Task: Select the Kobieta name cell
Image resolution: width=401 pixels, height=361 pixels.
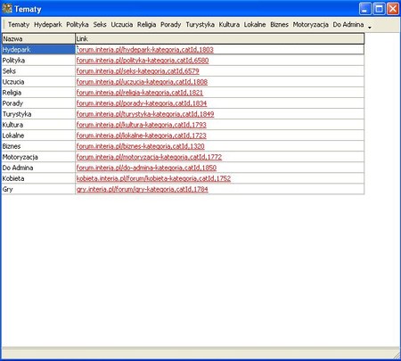Action: (x=38, y=178)
